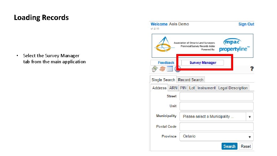Viewport: 277px width, 156px height.
Task: Click the round icon beside the grid
Action: pos(177,69)
